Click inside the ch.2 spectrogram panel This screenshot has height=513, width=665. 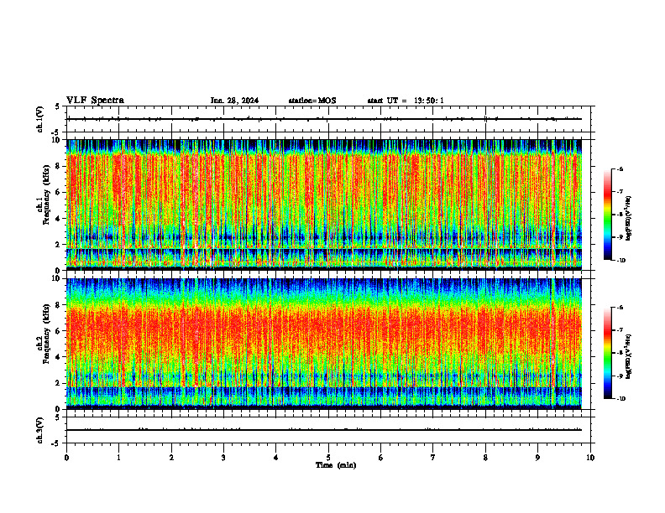324,344
